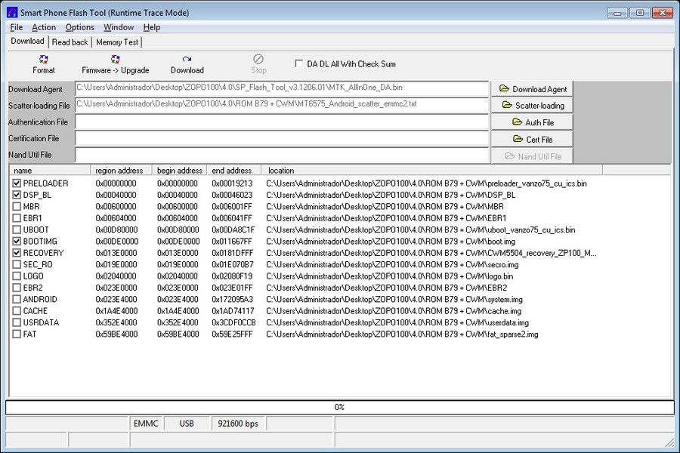Start flashing with the Download icon
Screen dimensions: 680x453
(x=187, y=60)
